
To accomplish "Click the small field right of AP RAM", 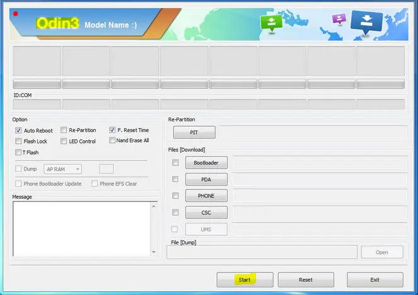I will 107,169.
